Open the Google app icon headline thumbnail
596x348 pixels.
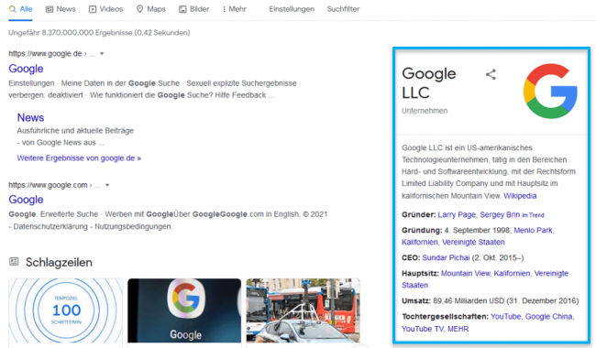click(x=184, y=310)
